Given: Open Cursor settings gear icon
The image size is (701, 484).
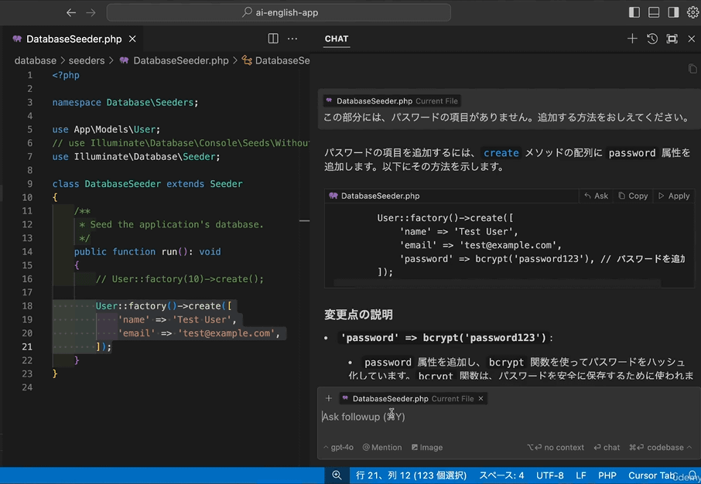Looking at the screenshot, I should coord(692,12).
